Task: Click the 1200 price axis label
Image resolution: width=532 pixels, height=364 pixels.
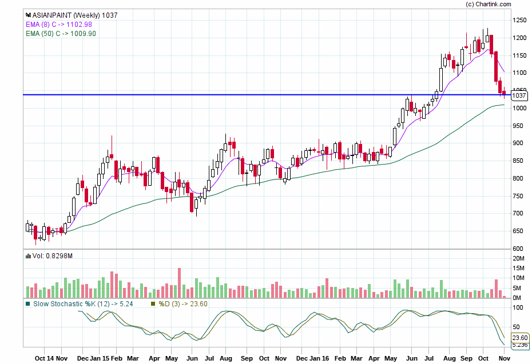Action: pos(519,38)
